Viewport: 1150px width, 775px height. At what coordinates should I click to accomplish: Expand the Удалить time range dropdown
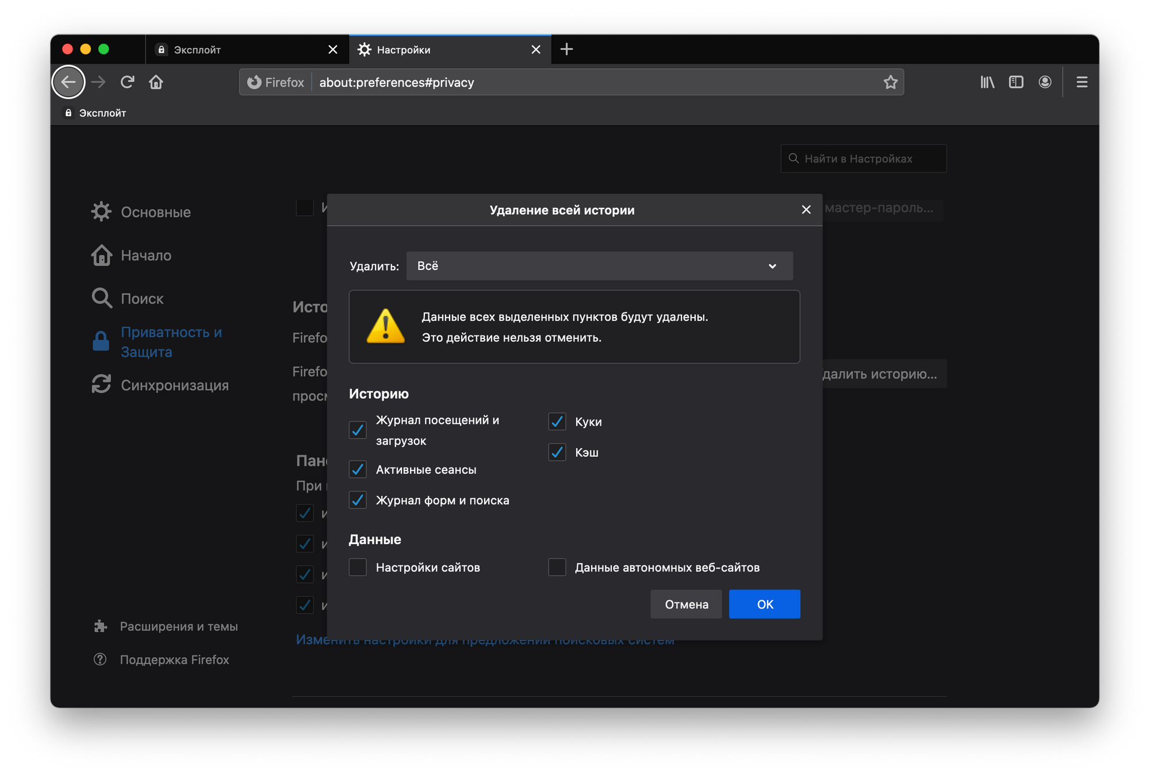tap(599, 266)
